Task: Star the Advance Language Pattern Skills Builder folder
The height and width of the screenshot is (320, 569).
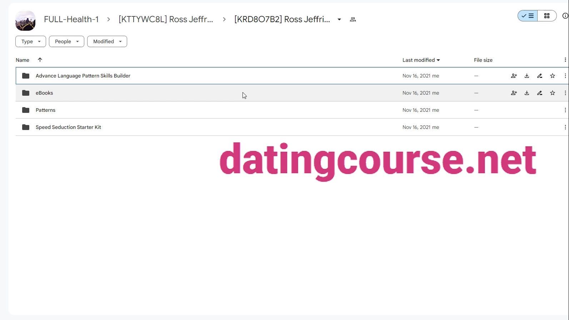Action: [x=553, y=76]
